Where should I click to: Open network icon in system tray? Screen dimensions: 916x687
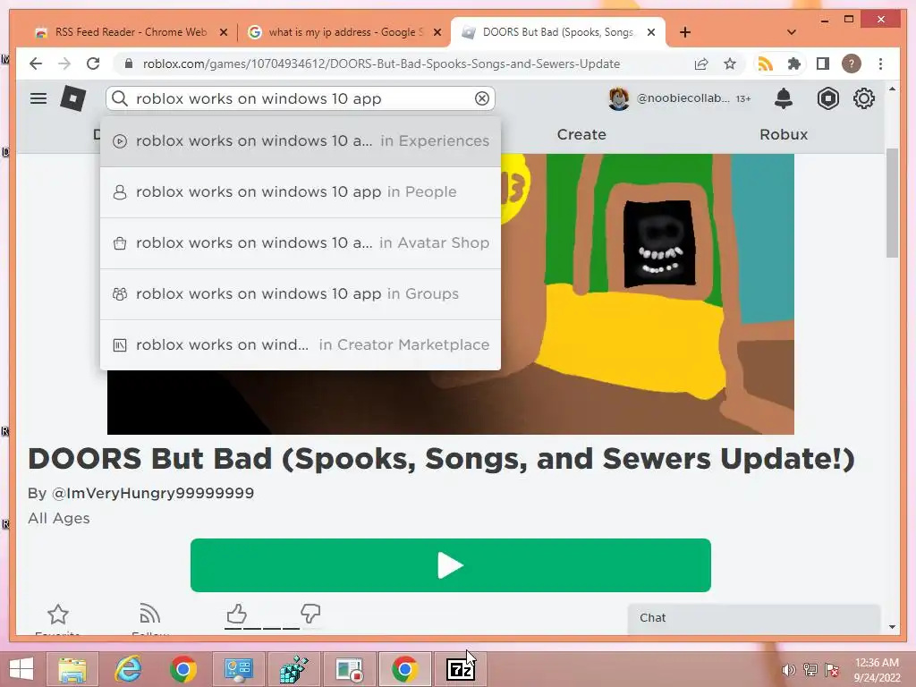pos(810,670)
